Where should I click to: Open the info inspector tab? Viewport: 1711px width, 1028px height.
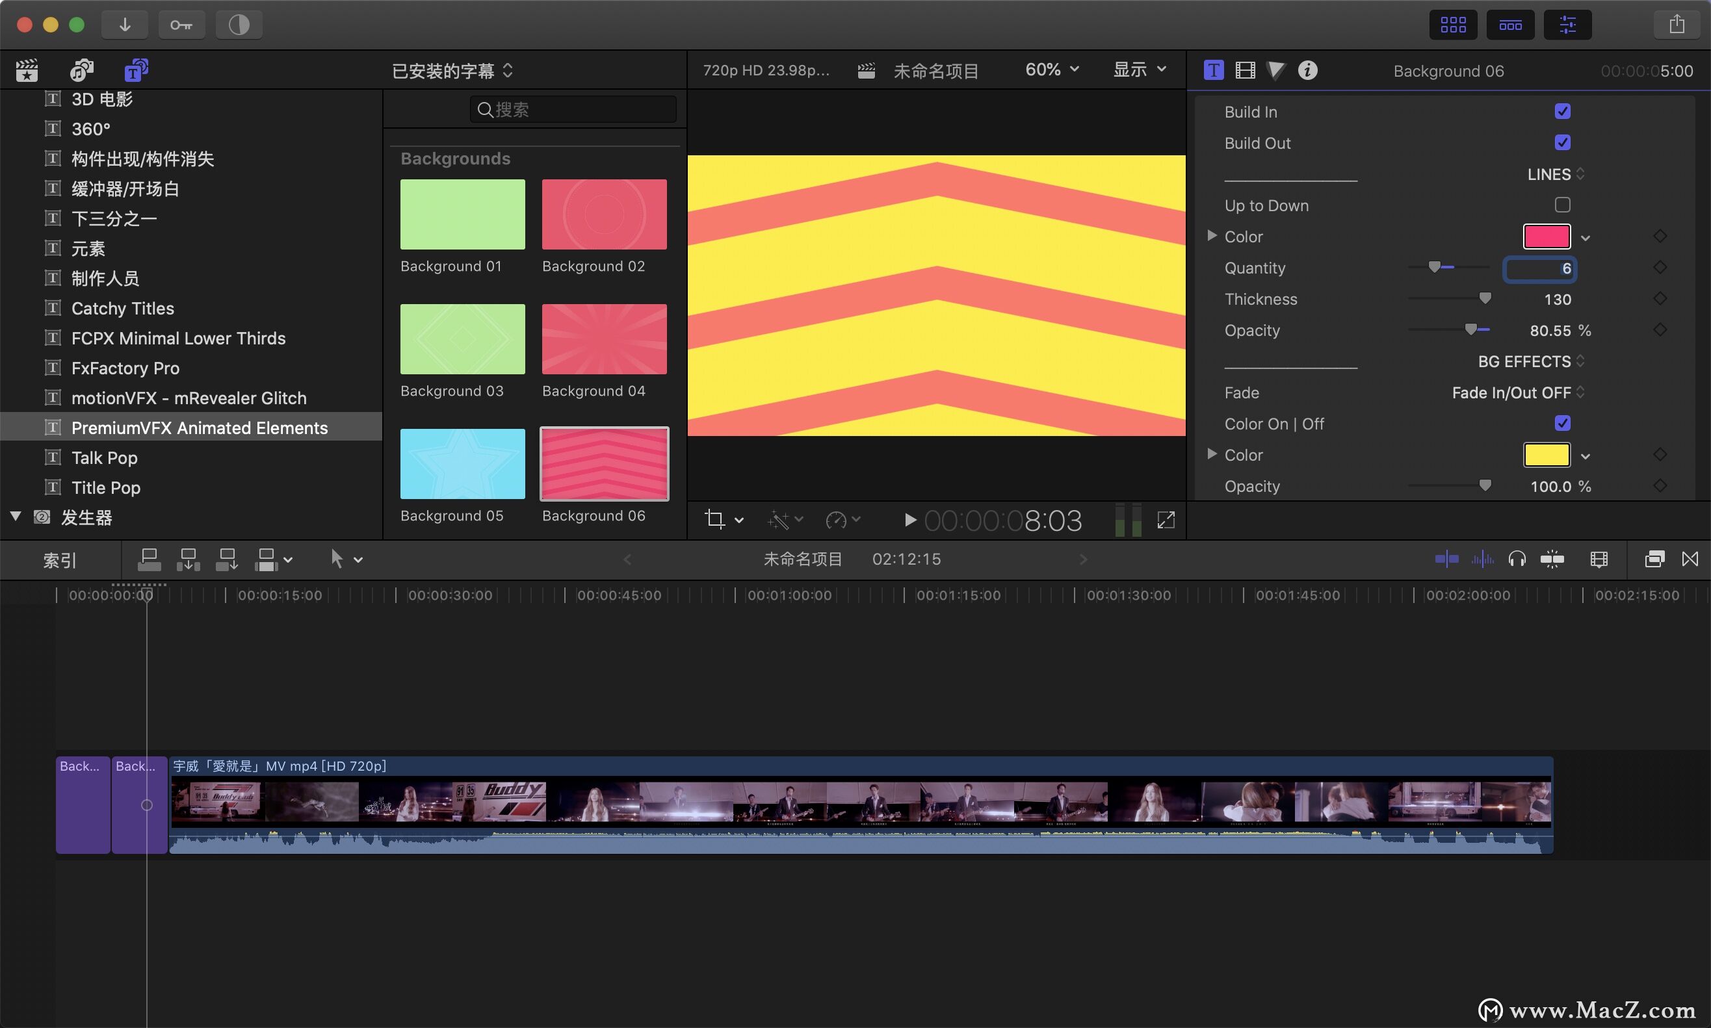[1307, 70]
